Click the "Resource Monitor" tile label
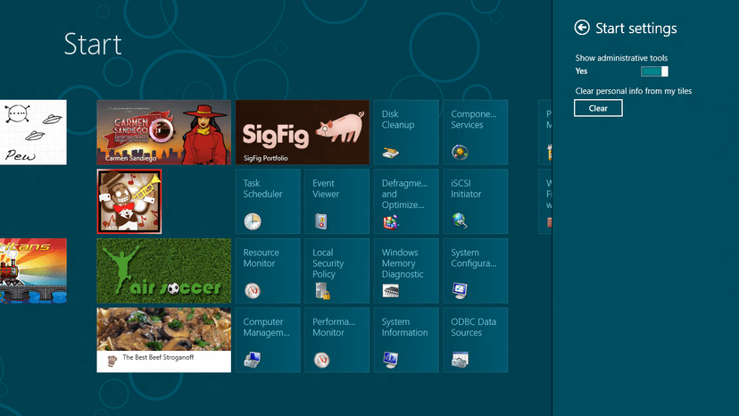The width and height of the screenshot is (739, 416). coord(262,258)
